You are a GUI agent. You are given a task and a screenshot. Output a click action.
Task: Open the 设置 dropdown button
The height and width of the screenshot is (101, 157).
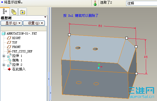pyautogui.click(x=34, y=23)
